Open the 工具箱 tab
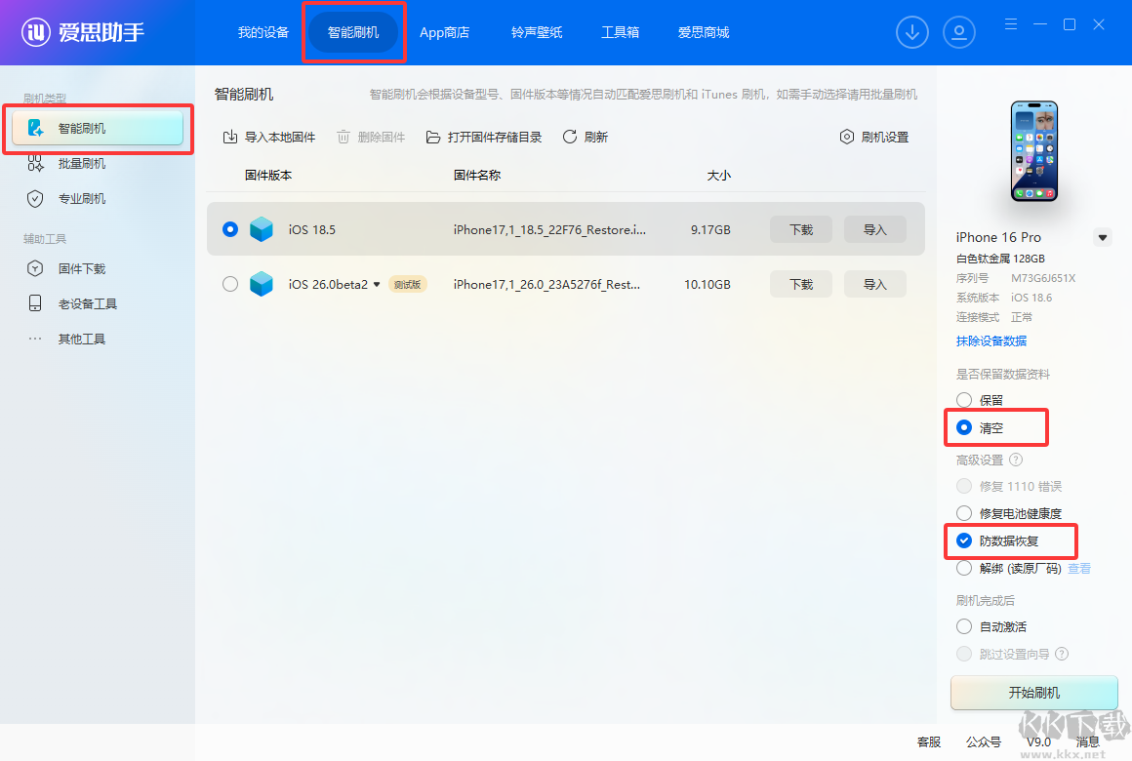 click(x=620, y=32)
